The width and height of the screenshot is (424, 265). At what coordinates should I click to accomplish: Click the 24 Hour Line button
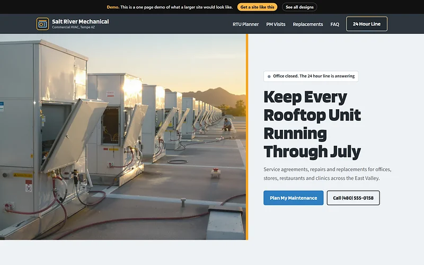[x=367, y=24]
